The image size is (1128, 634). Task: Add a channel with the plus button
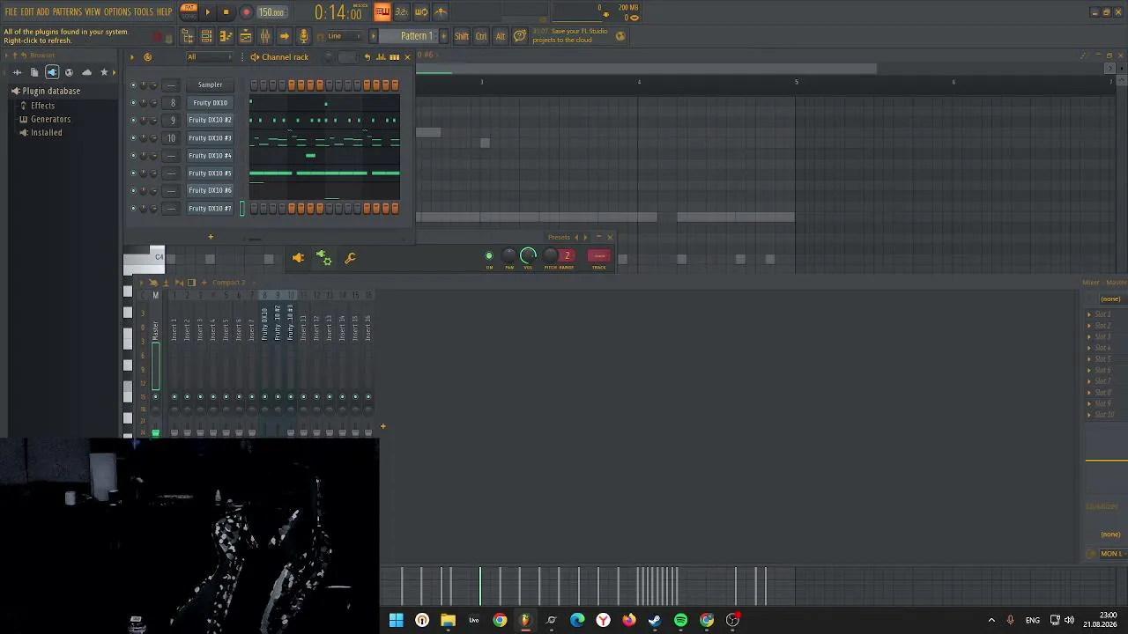tap(211, 236)
